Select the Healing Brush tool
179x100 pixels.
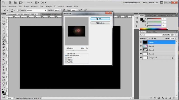point(4,37)
